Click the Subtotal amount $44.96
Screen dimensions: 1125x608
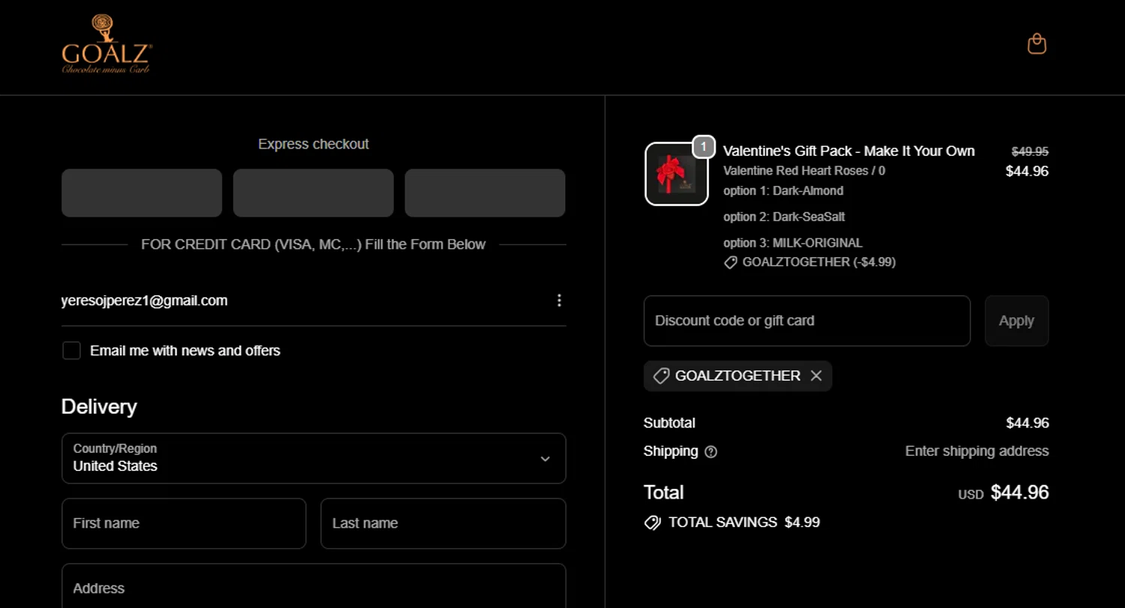pos(1027,423)
